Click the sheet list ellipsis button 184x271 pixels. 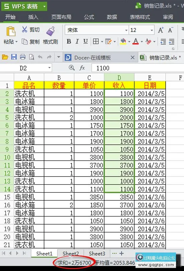click(114, 253)
